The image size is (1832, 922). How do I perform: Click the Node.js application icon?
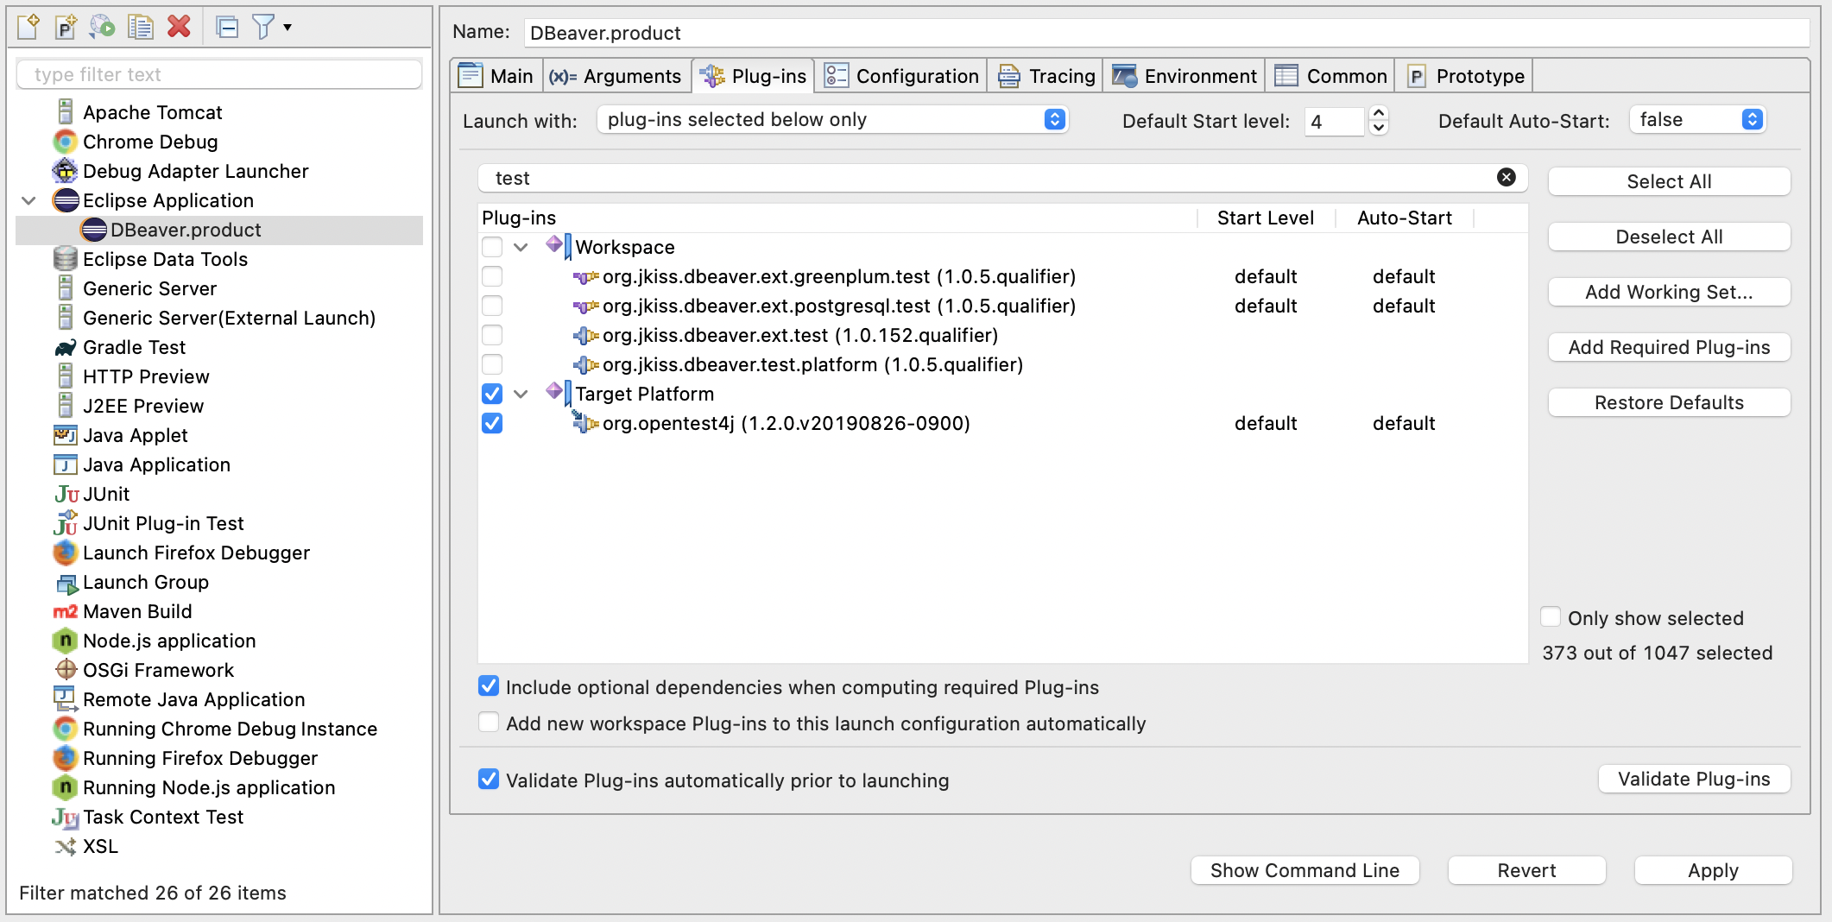tap(66, 641)
